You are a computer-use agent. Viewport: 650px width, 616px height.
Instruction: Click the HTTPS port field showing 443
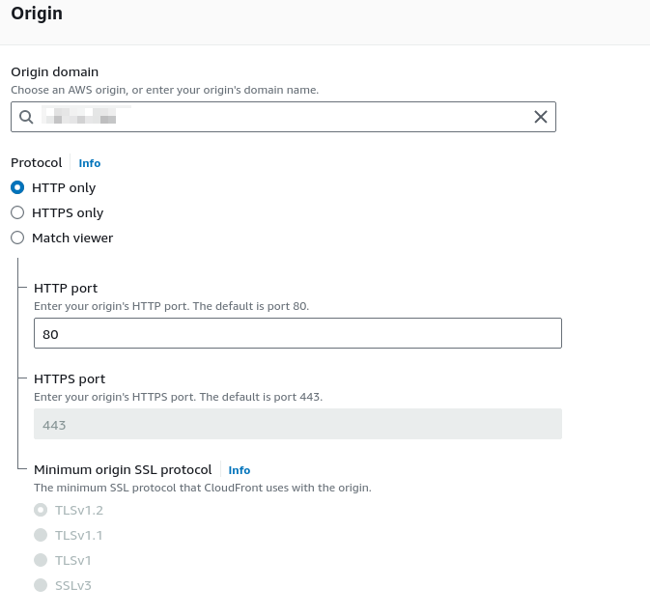coord(297,424)
